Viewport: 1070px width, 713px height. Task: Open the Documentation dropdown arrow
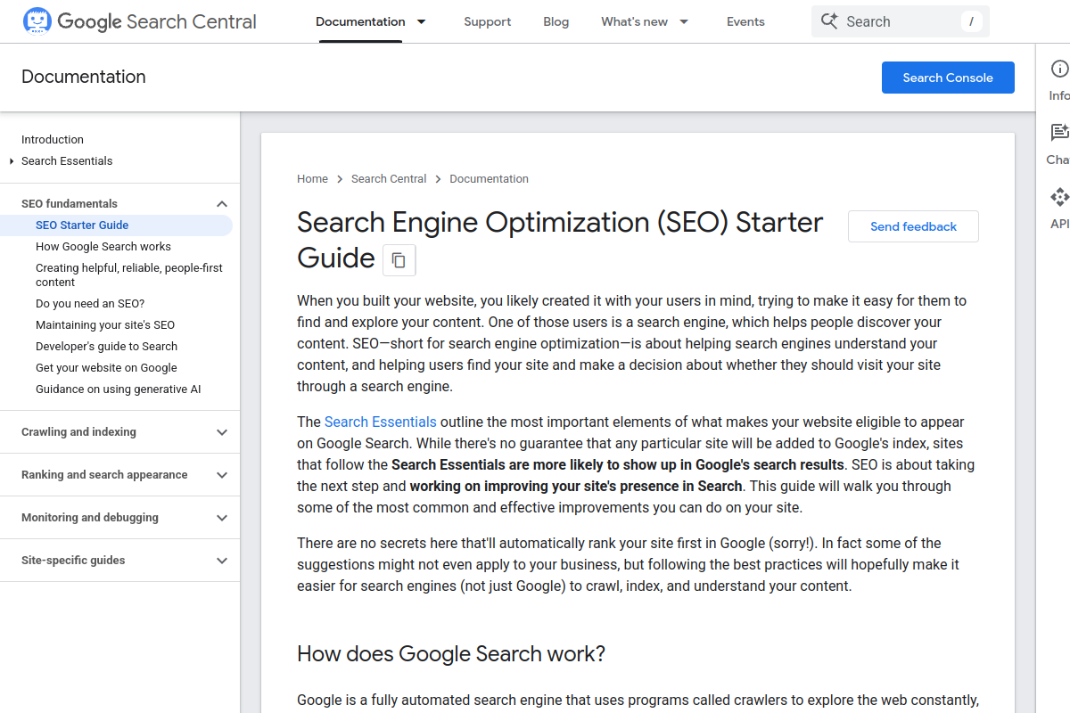[421, 21]
